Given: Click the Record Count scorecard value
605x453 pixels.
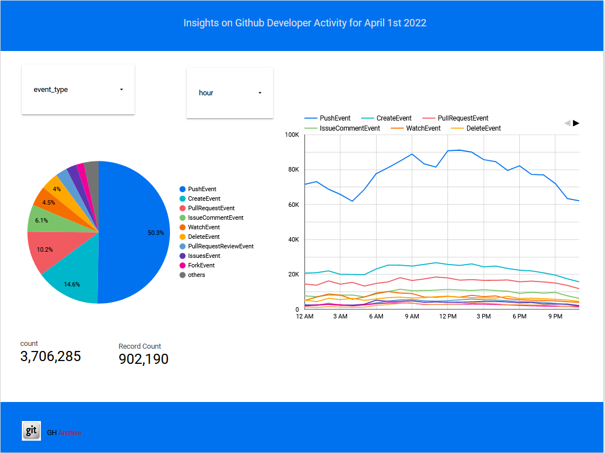Looking at the screenshot, I should (x=144, y=359).
